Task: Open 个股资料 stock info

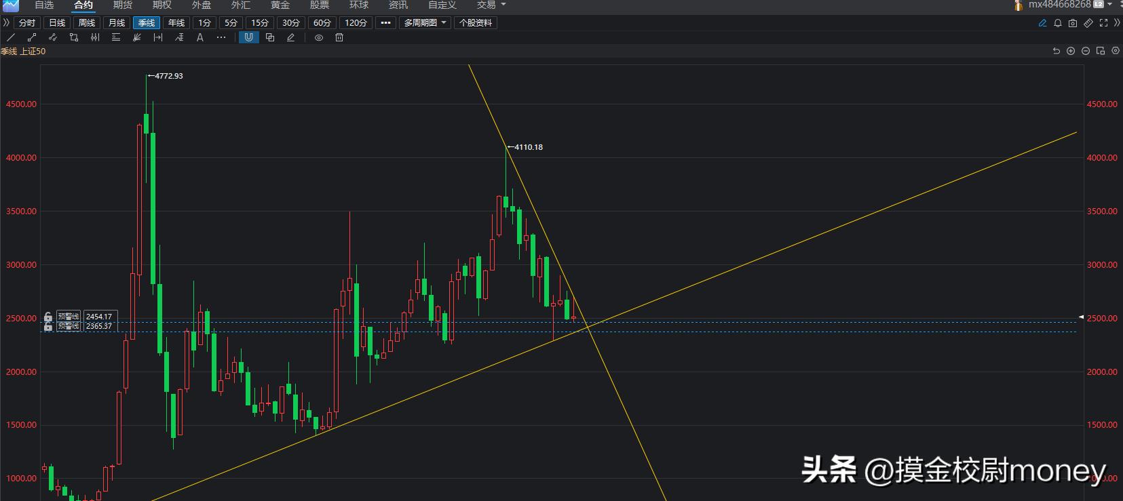Action: (476, 23)
